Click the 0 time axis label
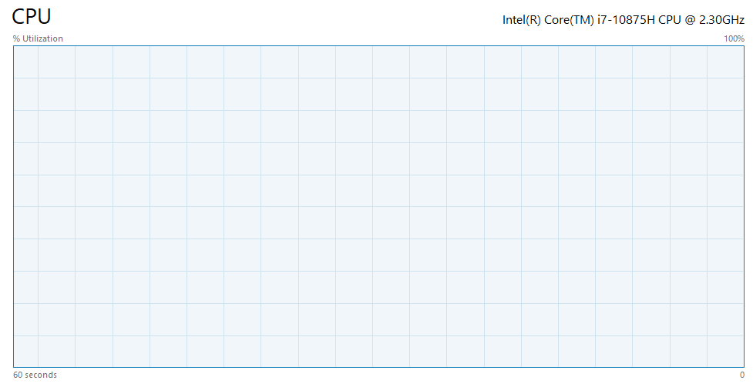753x387 pixels. click(742, 375)
